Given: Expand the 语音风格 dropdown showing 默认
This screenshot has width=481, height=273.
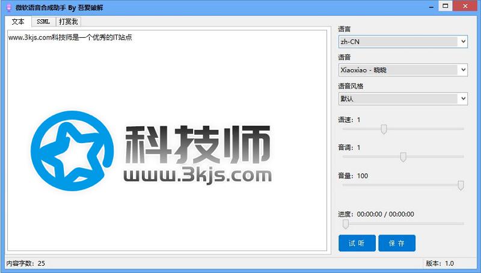Looking at the screenshot, I should coord(403,99).
